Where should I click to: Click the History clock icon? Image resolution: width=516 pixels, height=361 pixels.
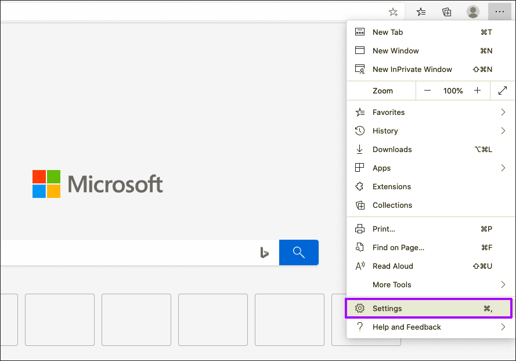[360, 131]
